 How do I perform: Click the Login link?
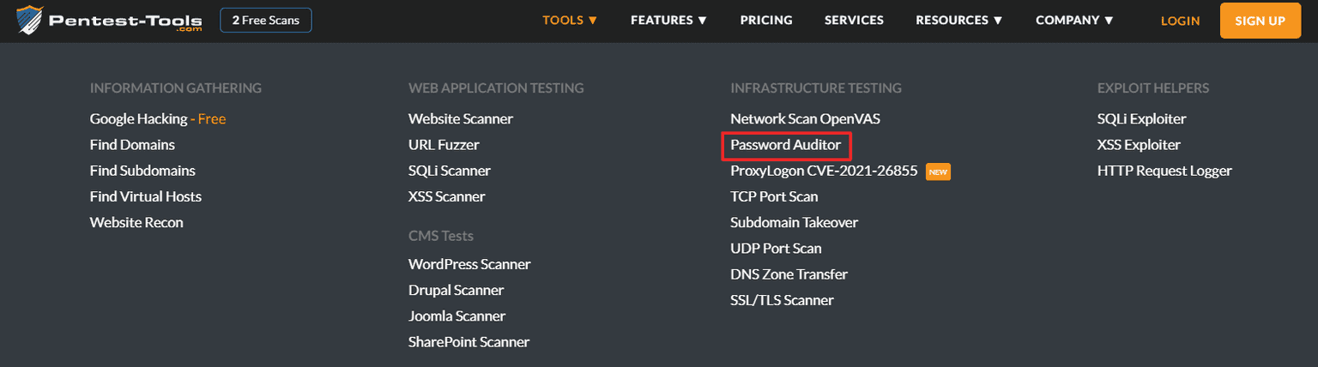pyautogui.click(x=1180, y=21)
